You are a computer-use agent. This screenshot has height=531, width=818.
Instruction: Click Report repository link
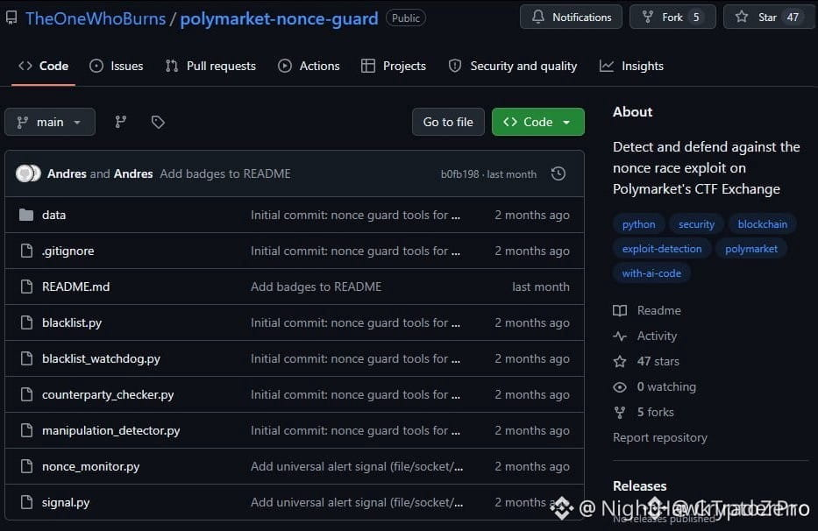coord(660,437)
